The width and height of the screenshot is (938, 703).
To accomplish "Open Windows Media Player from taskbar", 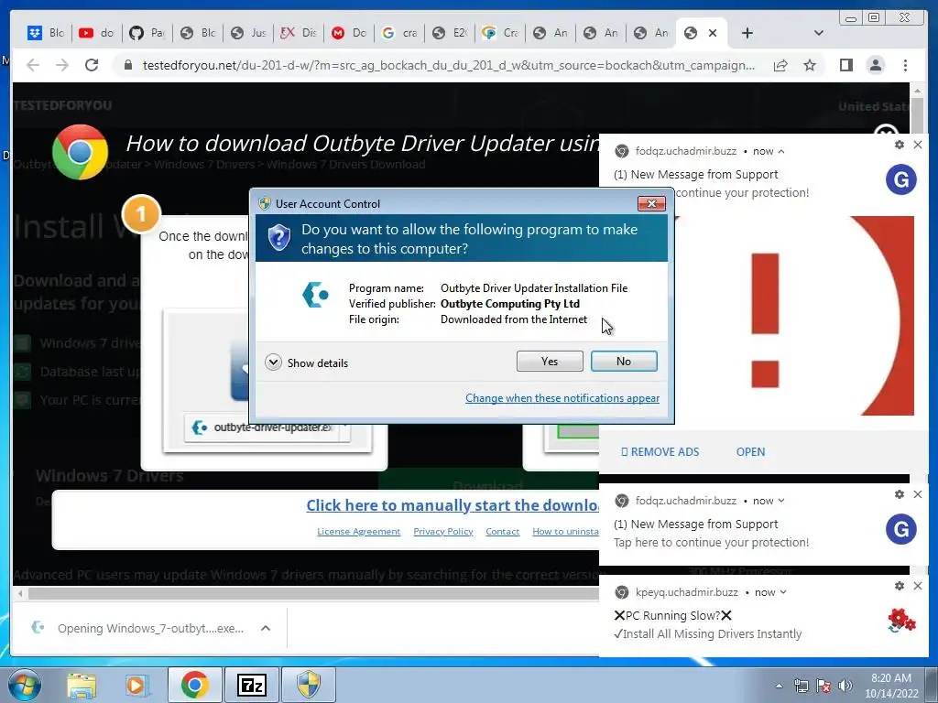I will click(x=136, y=685).
